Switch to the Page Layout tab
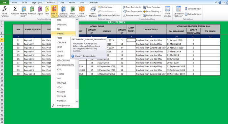 click(37, 2)
